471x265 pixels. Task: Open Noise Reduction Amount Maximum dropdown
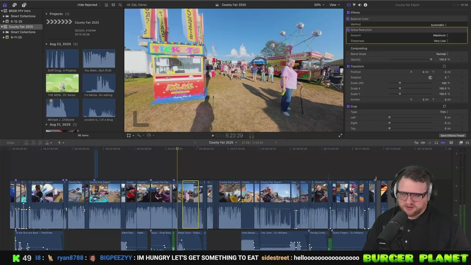click(x=440, y=35)
